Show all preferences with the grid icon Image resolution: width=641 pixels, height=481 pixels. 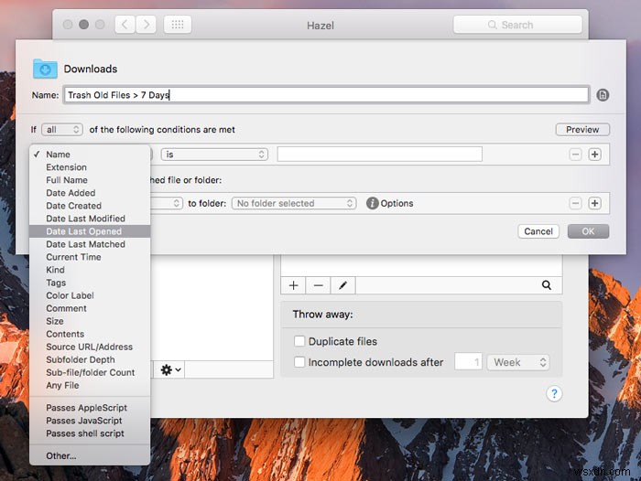click(x=178, y=25)
